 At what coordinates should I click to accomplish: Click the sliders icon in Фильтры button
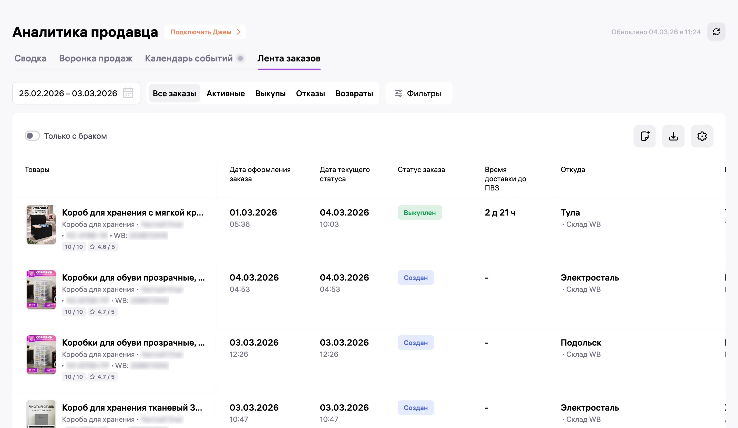click(398, 93)
